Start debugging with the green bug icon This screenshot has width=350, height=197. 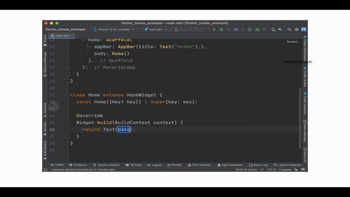click(x=221, y=30)
